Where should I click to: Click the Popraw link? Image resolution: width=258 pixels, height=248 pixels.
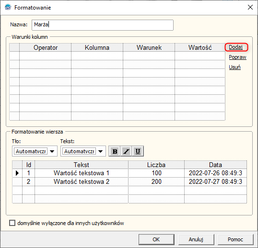237,57
